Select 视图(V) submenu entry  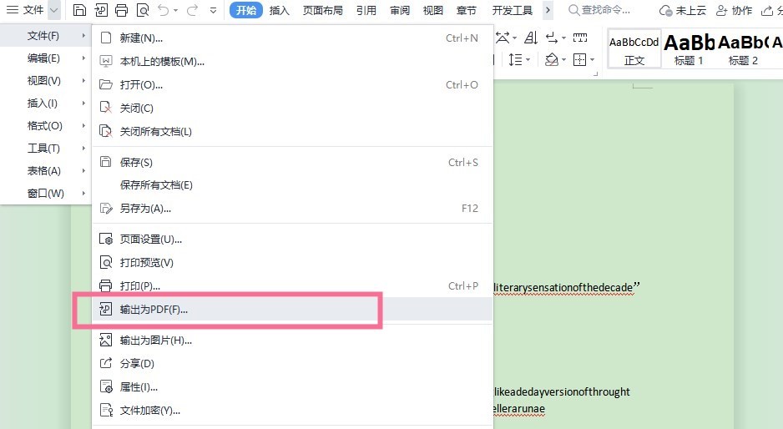pyautogui.click(x=45, y=81)
